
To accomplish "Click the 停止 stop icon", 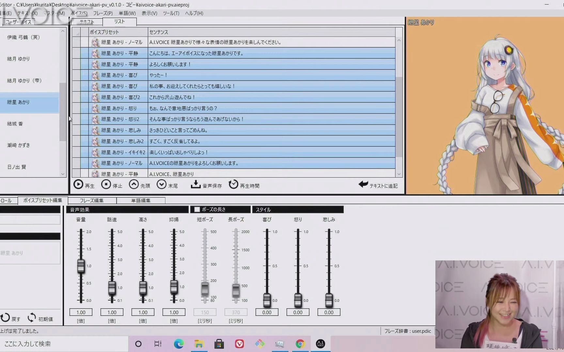I will point(106,184).
